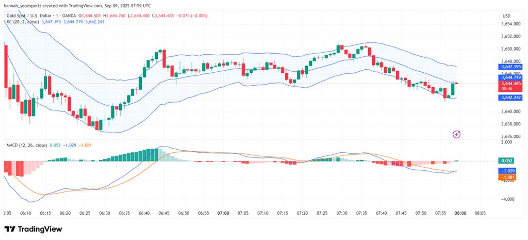Click the last green candlestick near 07:58
528x240 pixels.
click(453, 89)
